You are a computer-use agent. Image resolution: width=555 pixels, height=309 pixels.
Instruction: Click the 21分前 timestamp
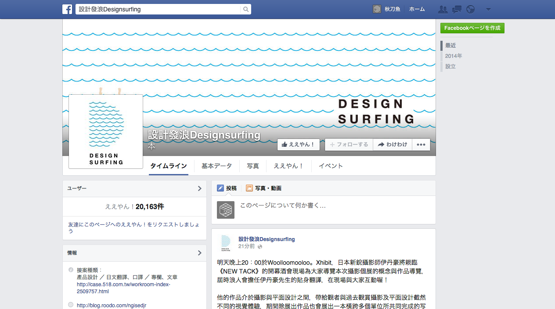point(246,247)
